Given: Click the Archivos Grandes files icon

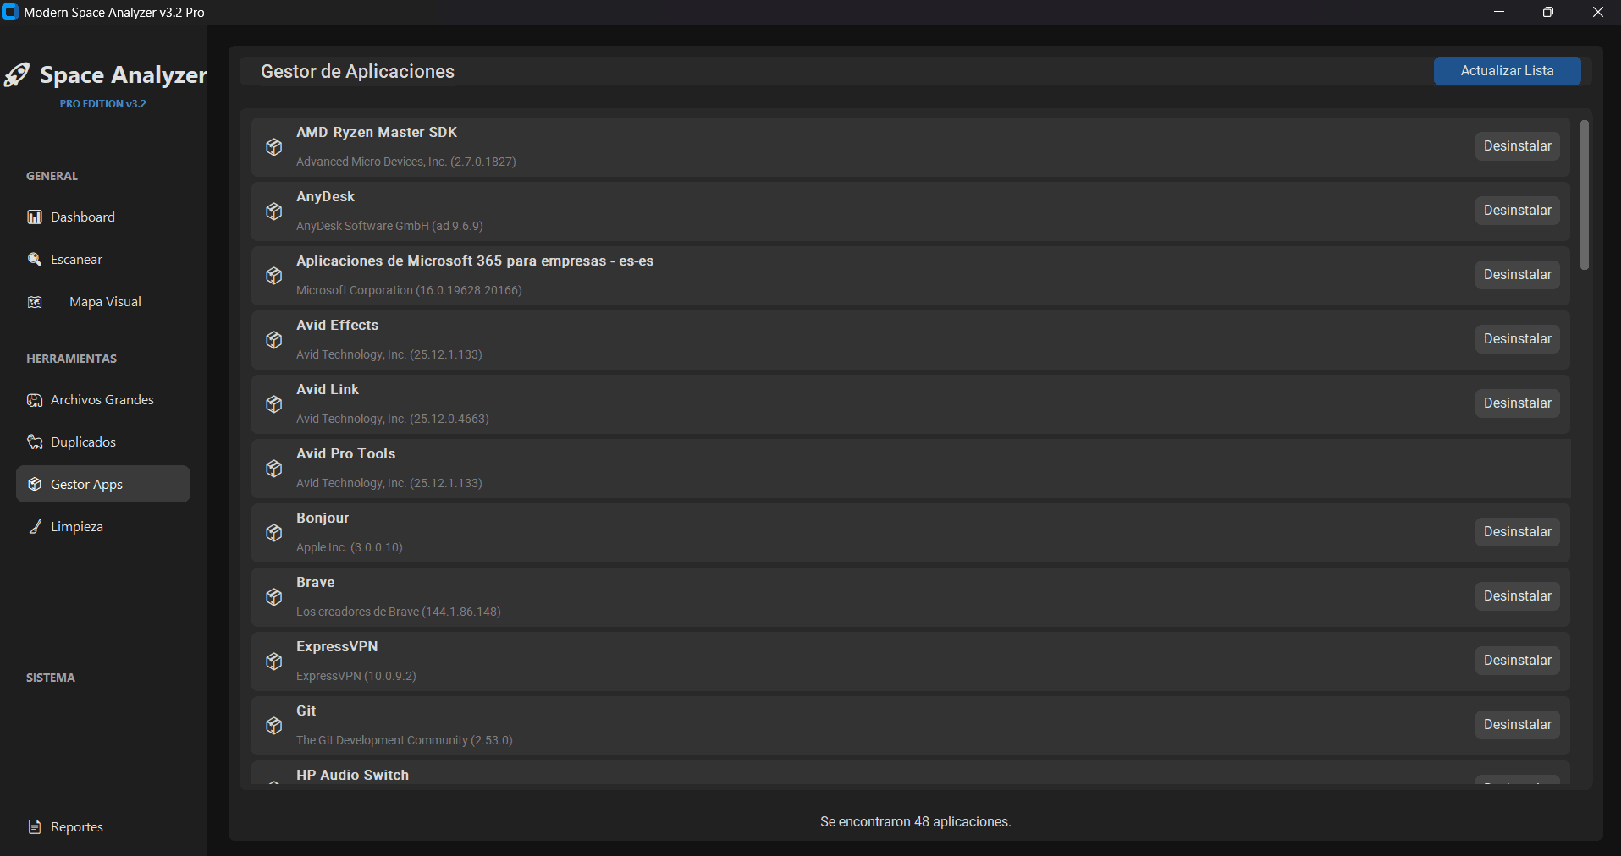Looking at the screenshot, I should pos(34,399).
